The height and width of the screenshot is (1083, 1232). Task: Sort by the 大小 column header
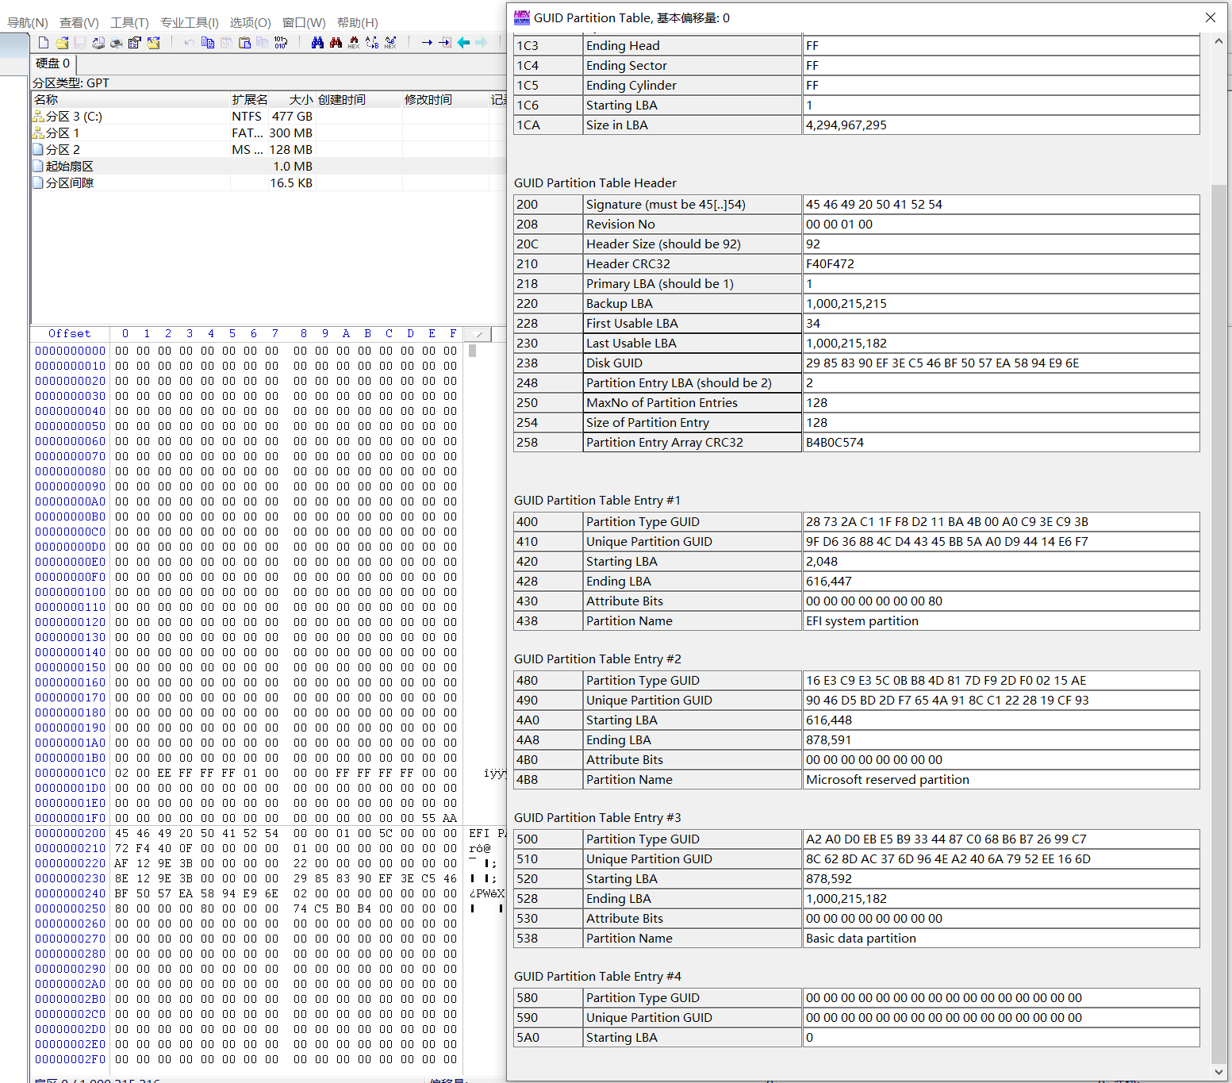tap(292, 99)
